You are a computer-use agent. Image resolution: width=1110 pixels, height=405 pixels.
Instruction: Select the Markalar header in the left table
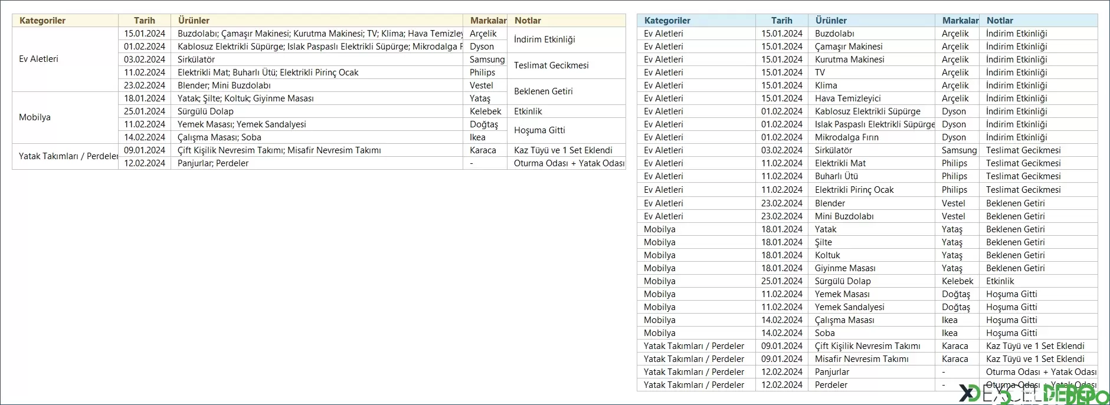[x=485, y=21]
